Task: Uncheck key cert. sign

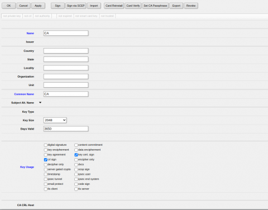Action: click(76, 155)
